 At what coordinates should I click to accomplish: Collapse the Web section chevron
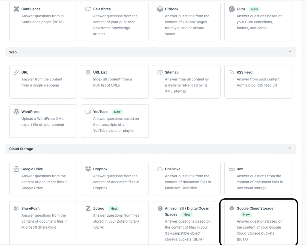pos(290,52)
